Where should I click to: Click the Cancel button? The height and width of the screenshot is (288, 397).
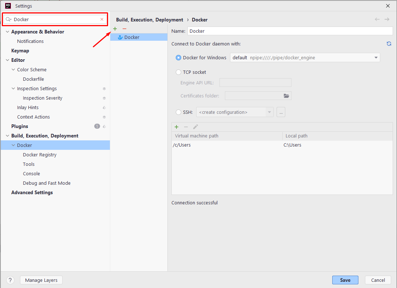(378, 280)
